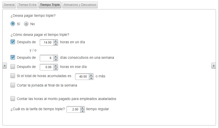
Task: Check 'Contar las horas' for salaried employees
Action: coord(13,98)
